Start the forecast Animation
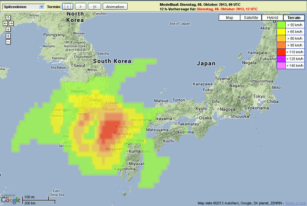The width and height of the screenshot is (307, 206). click(x=115, y=6)
